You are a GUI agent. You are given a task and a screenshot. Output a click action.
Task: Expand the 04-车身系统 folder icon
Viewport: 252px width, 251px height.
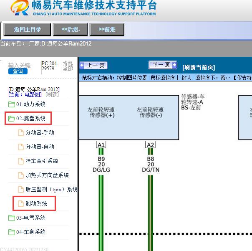pos(12,232)
